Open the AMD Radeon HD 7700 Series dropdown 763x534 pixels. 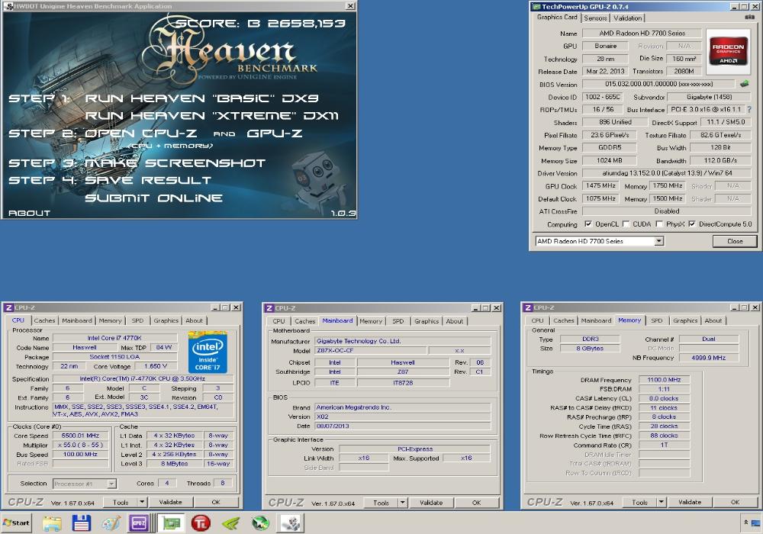click(658, 241)
